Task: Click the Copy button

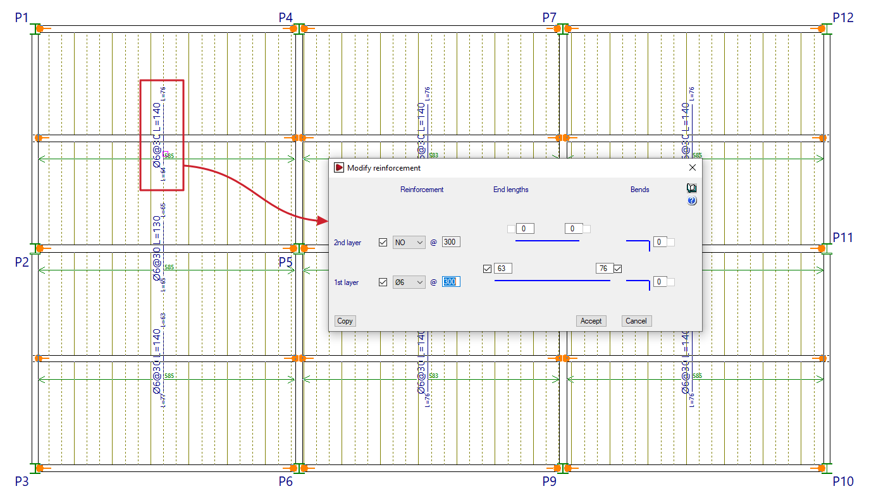Action: click(x=345, y=321)
